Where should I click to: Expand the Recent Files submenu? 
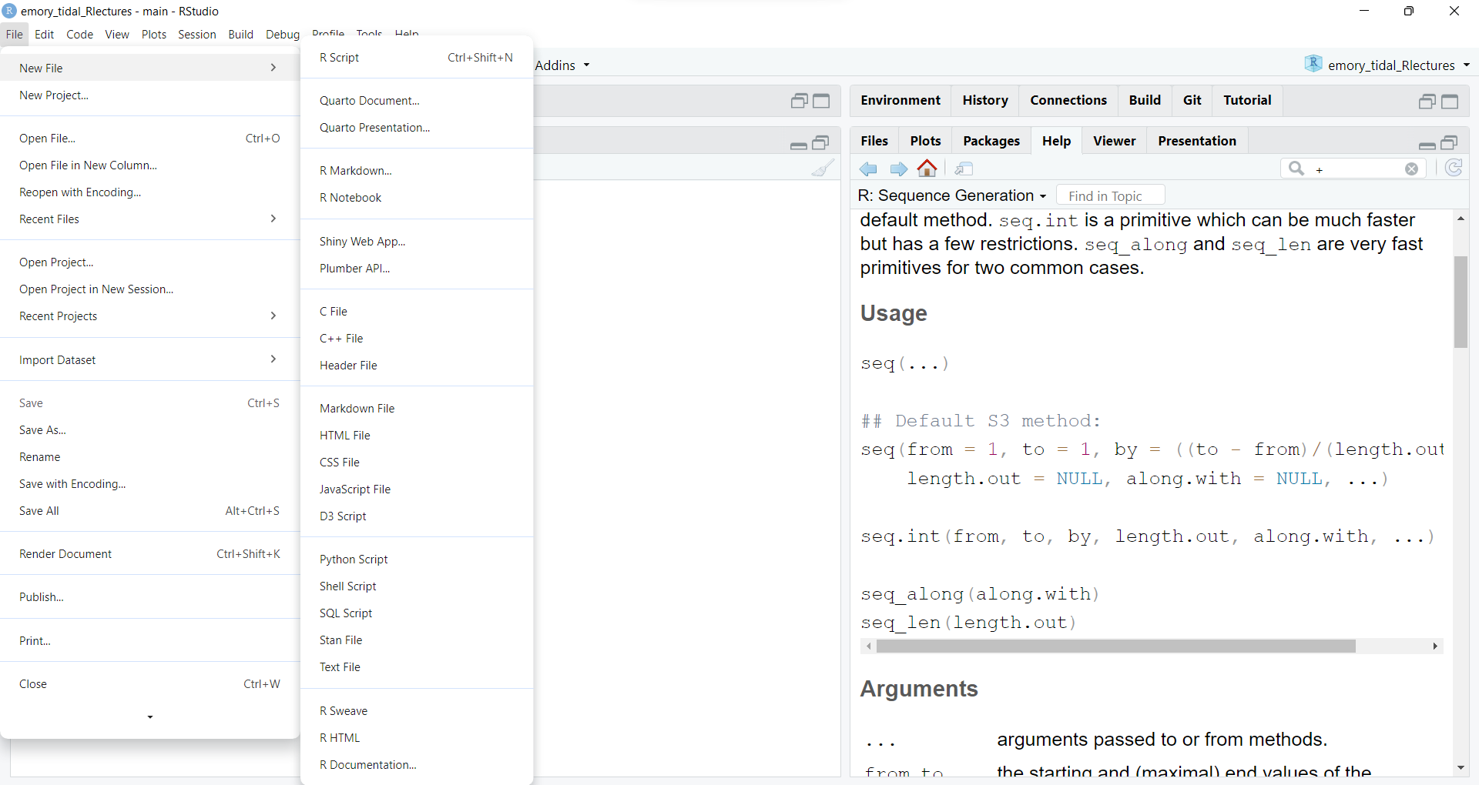pyautogui.click(x=149, y=219)
